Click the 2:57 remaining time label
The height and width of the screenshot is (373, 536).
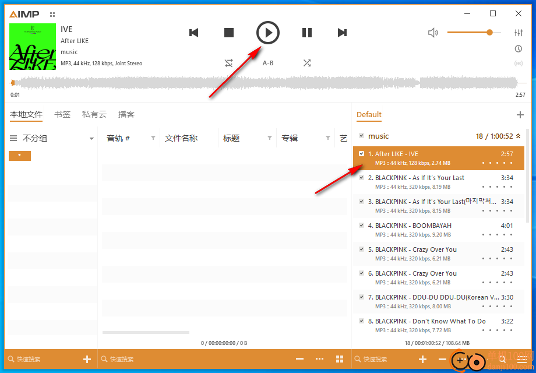pos(521,95)
